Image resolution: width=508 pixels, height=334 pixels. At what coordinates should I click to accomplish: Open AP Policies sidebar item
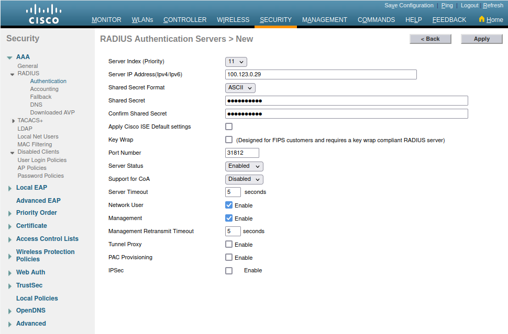[32, 168]
